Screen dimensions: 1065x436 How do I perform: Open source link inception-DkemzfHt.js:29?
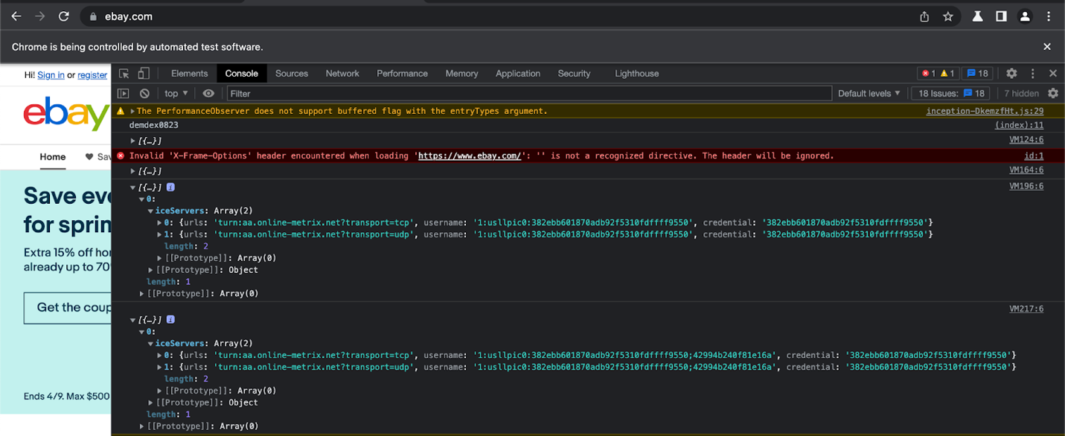[985, 112]
